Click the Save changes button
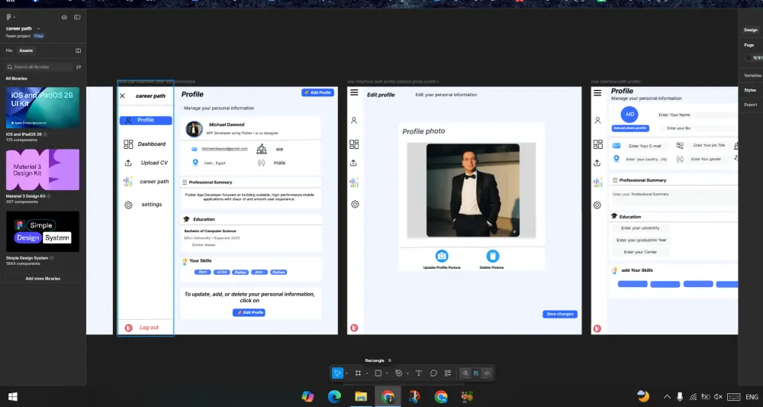Viewport: 763px width, 407px height. [x=560, y=314]
